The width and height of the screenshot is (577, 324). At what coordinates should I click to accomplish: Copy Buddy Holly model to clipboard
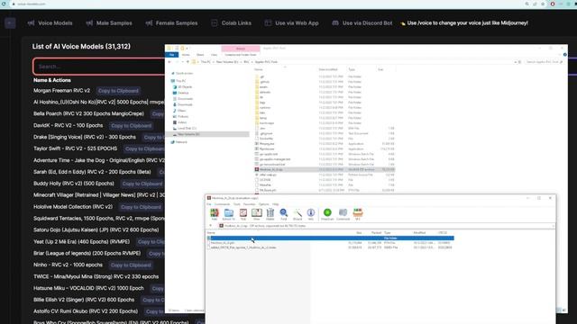(x=142, y=184)
